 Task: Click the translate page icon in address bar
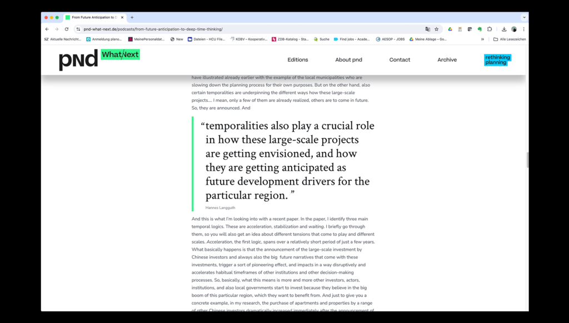(x=427, y=29)
